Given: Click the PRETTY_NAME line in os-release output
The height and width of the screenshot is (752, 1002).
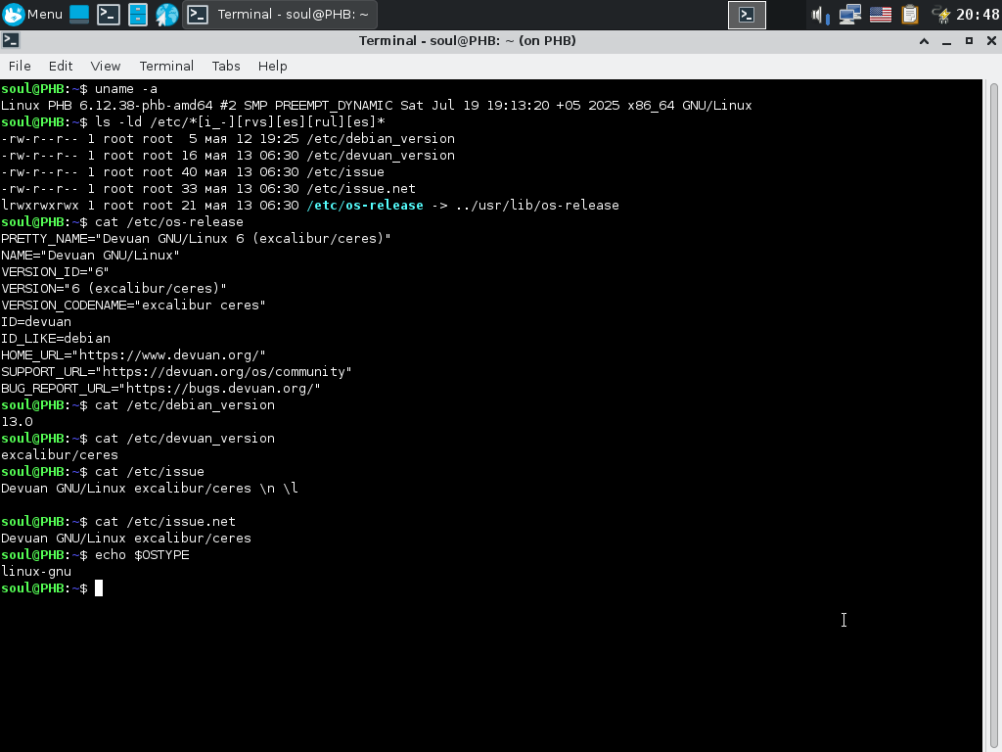Looking at the screenshot, I should click(x=196, y=239).
